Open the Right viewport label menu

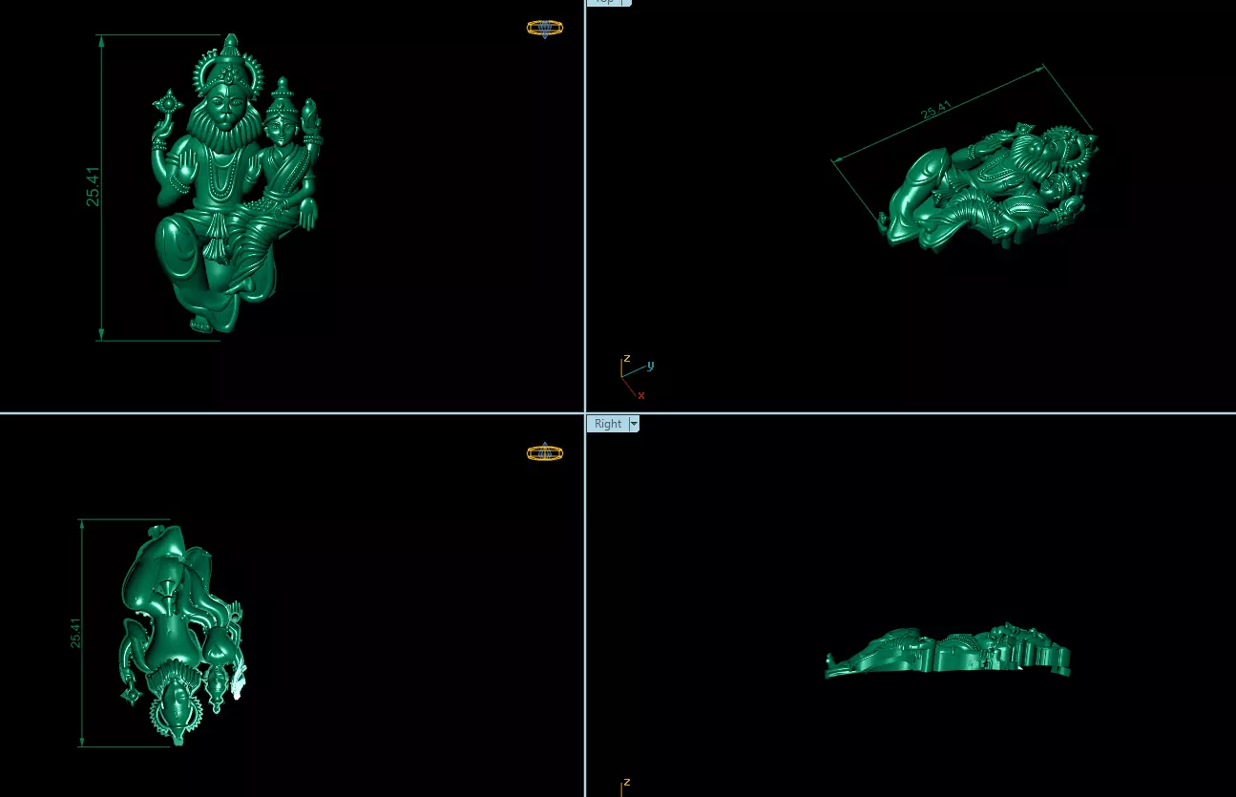(608, 424)
